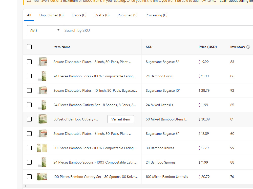Click the $ 20.79 price cell

[x=204, y=177]
